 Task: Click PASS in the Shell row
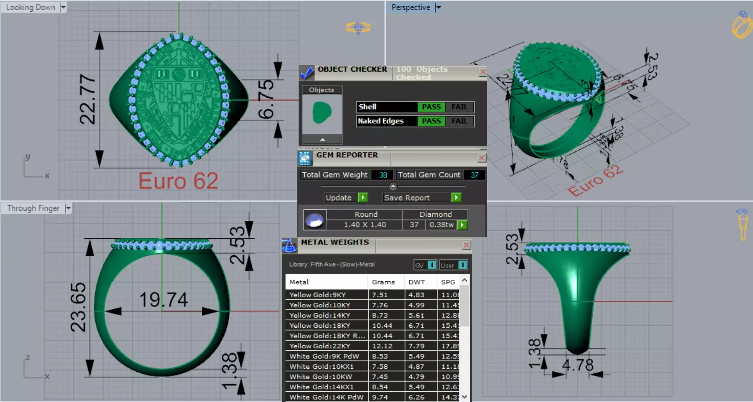431,107
